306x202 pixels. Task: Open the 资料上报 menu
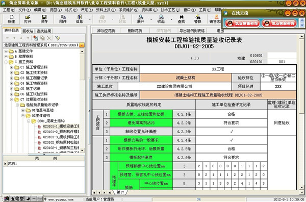(x=106, y=10)
